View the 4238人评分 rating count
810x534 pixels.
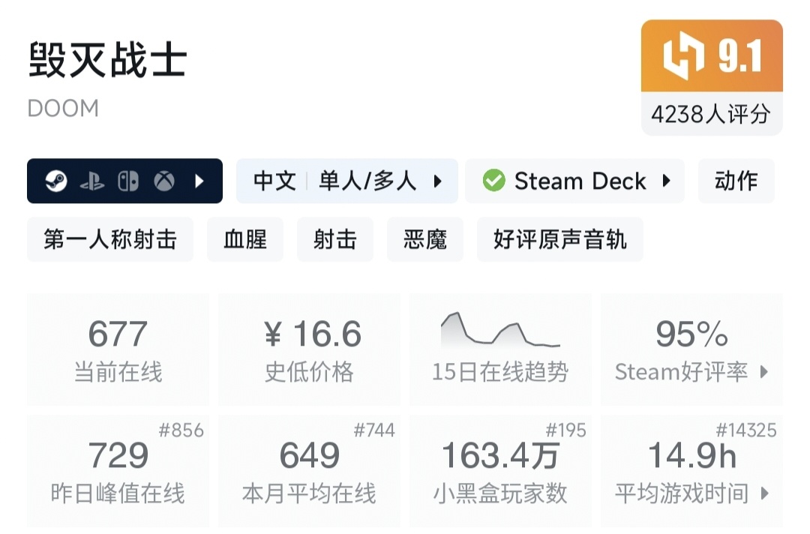[711, 114]
